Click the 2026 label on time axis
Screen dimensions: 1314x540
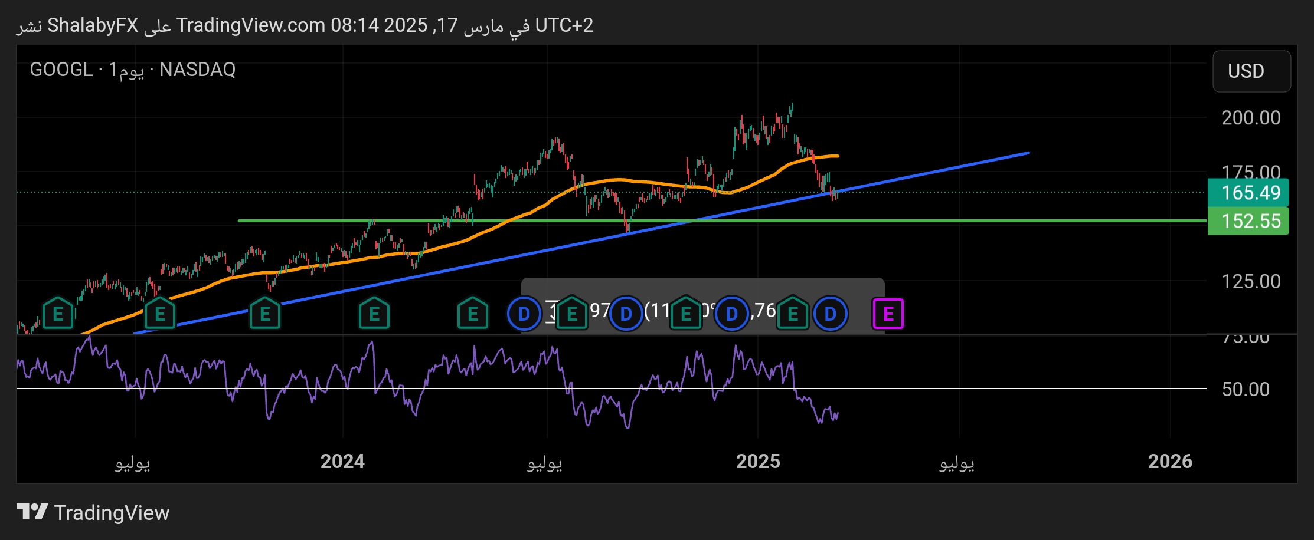pyautogui.click(x=1170, y=461)
